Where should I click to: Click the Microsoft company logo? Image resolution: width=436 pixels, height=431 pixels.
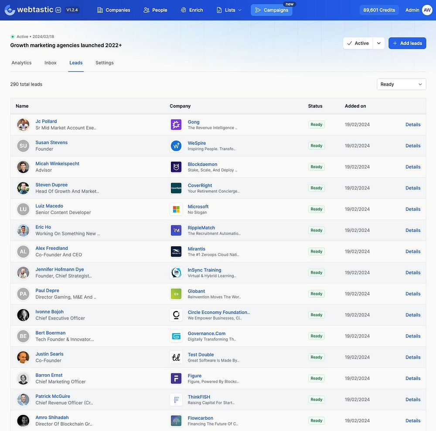click(x=176, y=209)
